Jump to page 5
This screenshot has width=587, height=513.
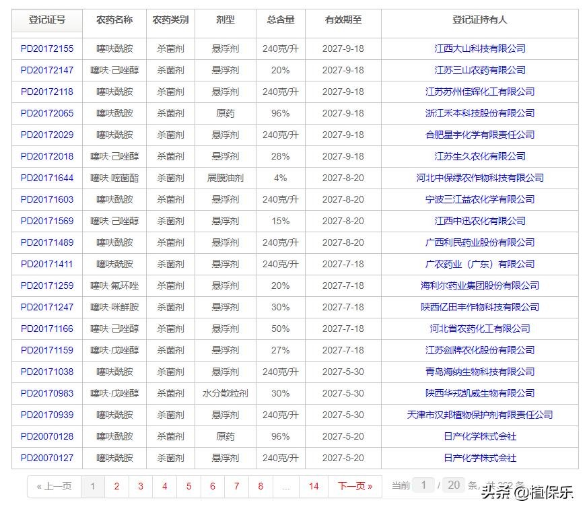point(188,486)
